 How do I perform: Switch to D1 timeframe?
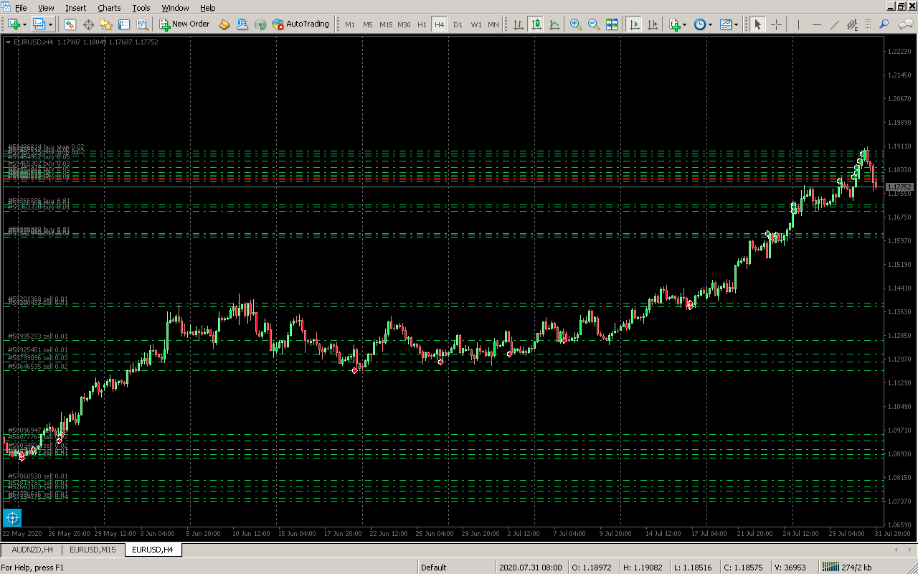(458, 24)
